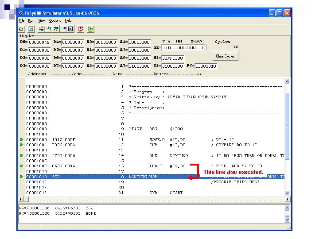Image resolution: width=319 pixels, height=239 pixels.
Task: Select the highlighted line 18 NOP row
Action: [x=155, y=177]
